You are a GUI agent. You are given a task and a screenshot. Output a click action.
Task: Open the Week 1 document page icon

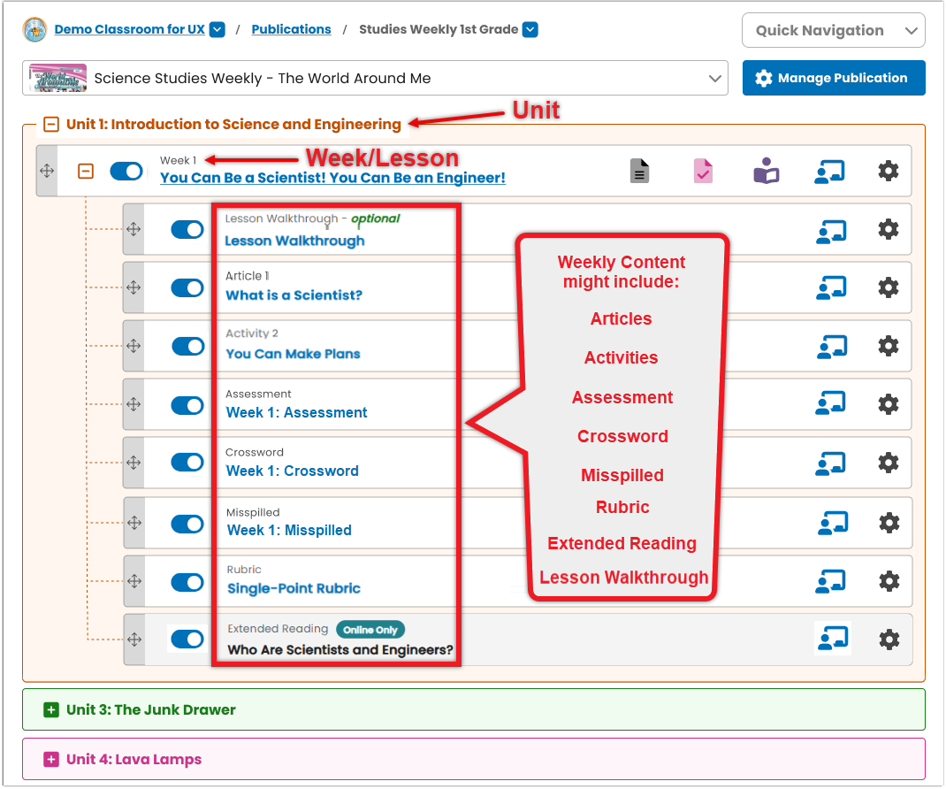[639, 171]
